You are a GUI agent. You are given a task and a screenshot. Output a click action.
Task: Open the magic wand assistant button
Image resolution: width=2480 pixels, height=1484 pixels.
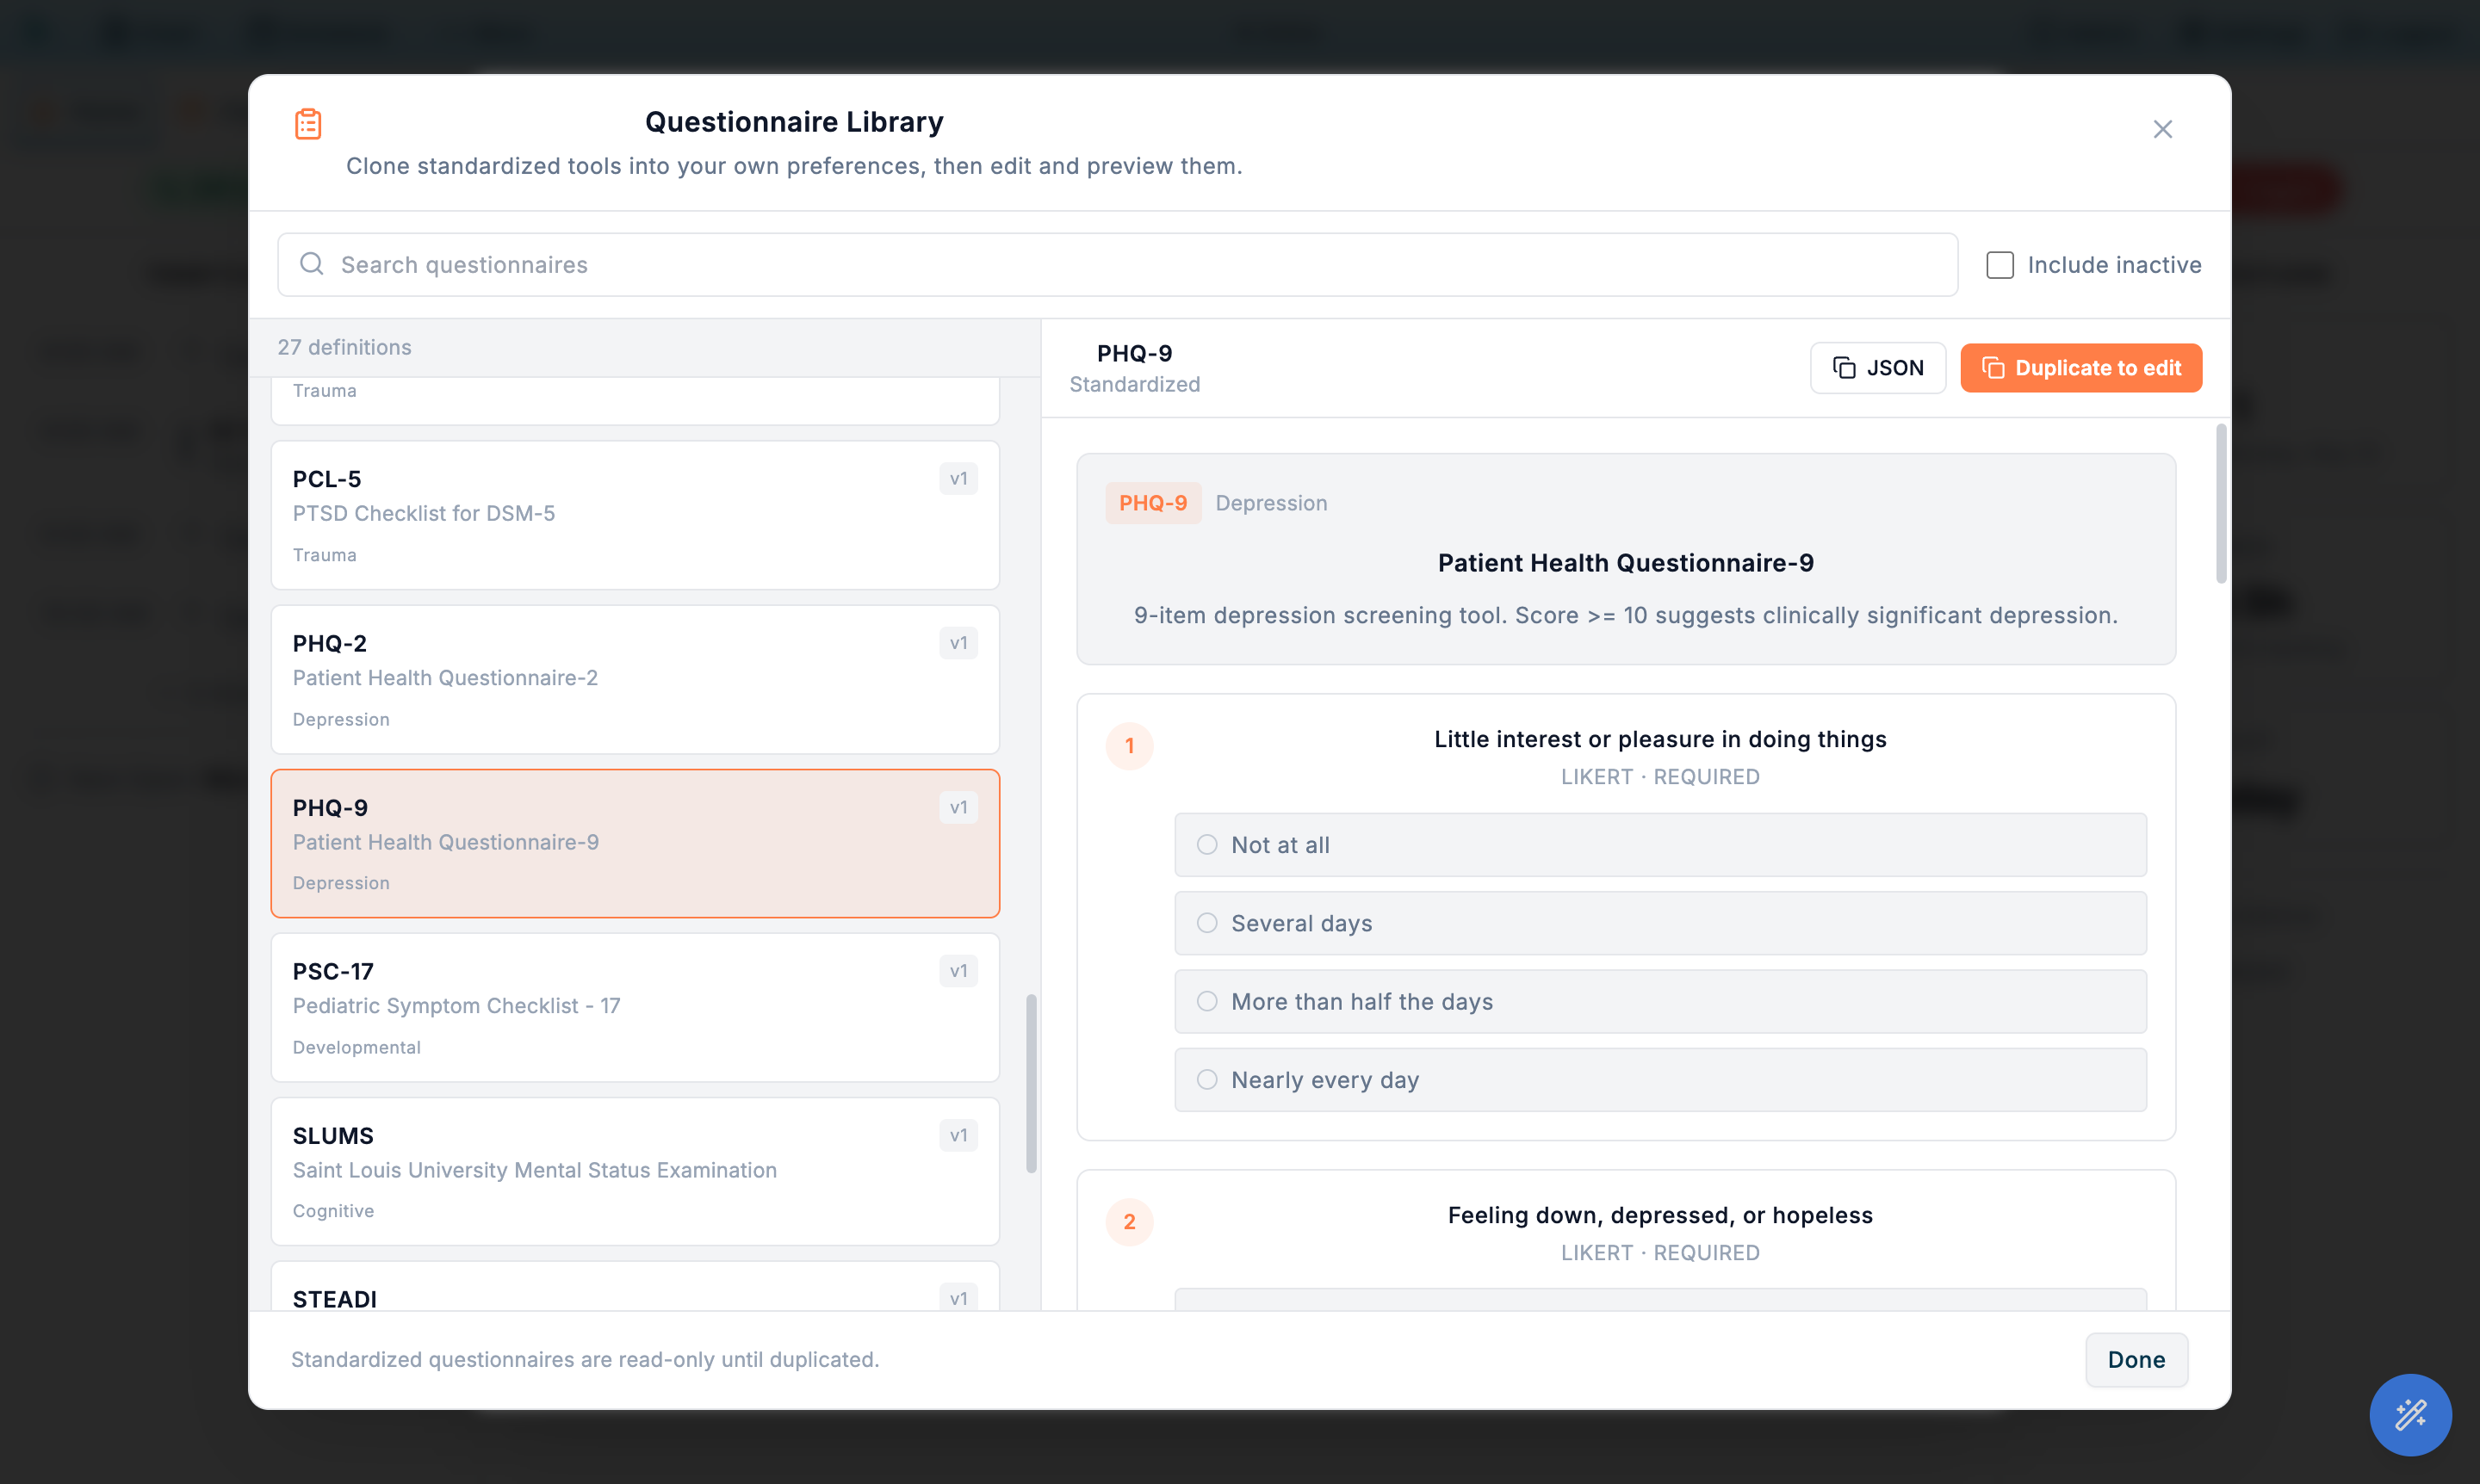pyautogui.click(x=2409, y=1414)
